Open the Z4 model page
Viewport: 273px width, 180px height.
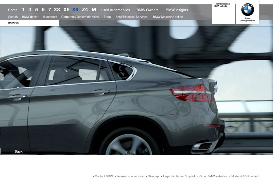click(x=85, y=10)
